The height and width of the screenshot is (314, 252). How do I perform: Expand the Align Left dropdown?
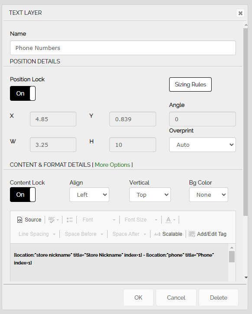point(89,195)
